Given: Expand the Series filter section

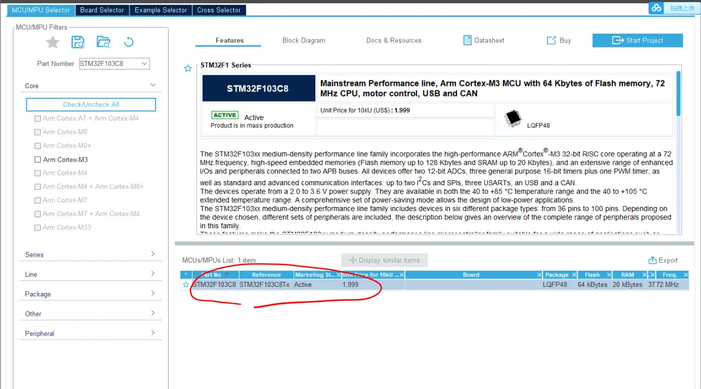Looking at the screenshot, I should [x=153, y=254].
